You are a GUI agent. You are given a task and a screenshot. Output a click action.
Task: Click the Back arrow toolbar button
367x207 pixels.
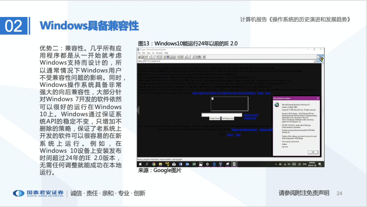pyautogui.click(x=150, y=57)
